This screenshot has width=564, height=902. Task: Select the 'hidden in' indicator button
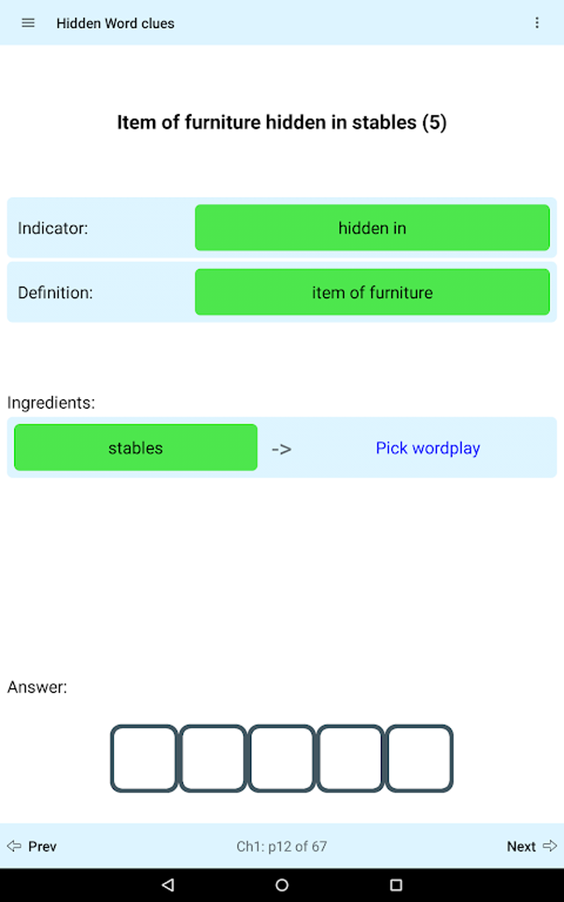tap(372, 228)
